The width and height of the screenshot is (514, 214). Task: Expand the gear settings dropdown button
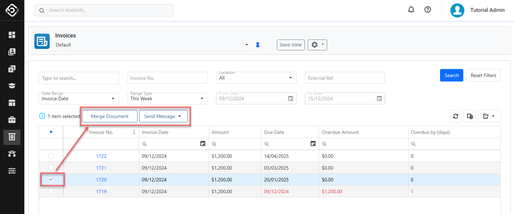point(317,45)
